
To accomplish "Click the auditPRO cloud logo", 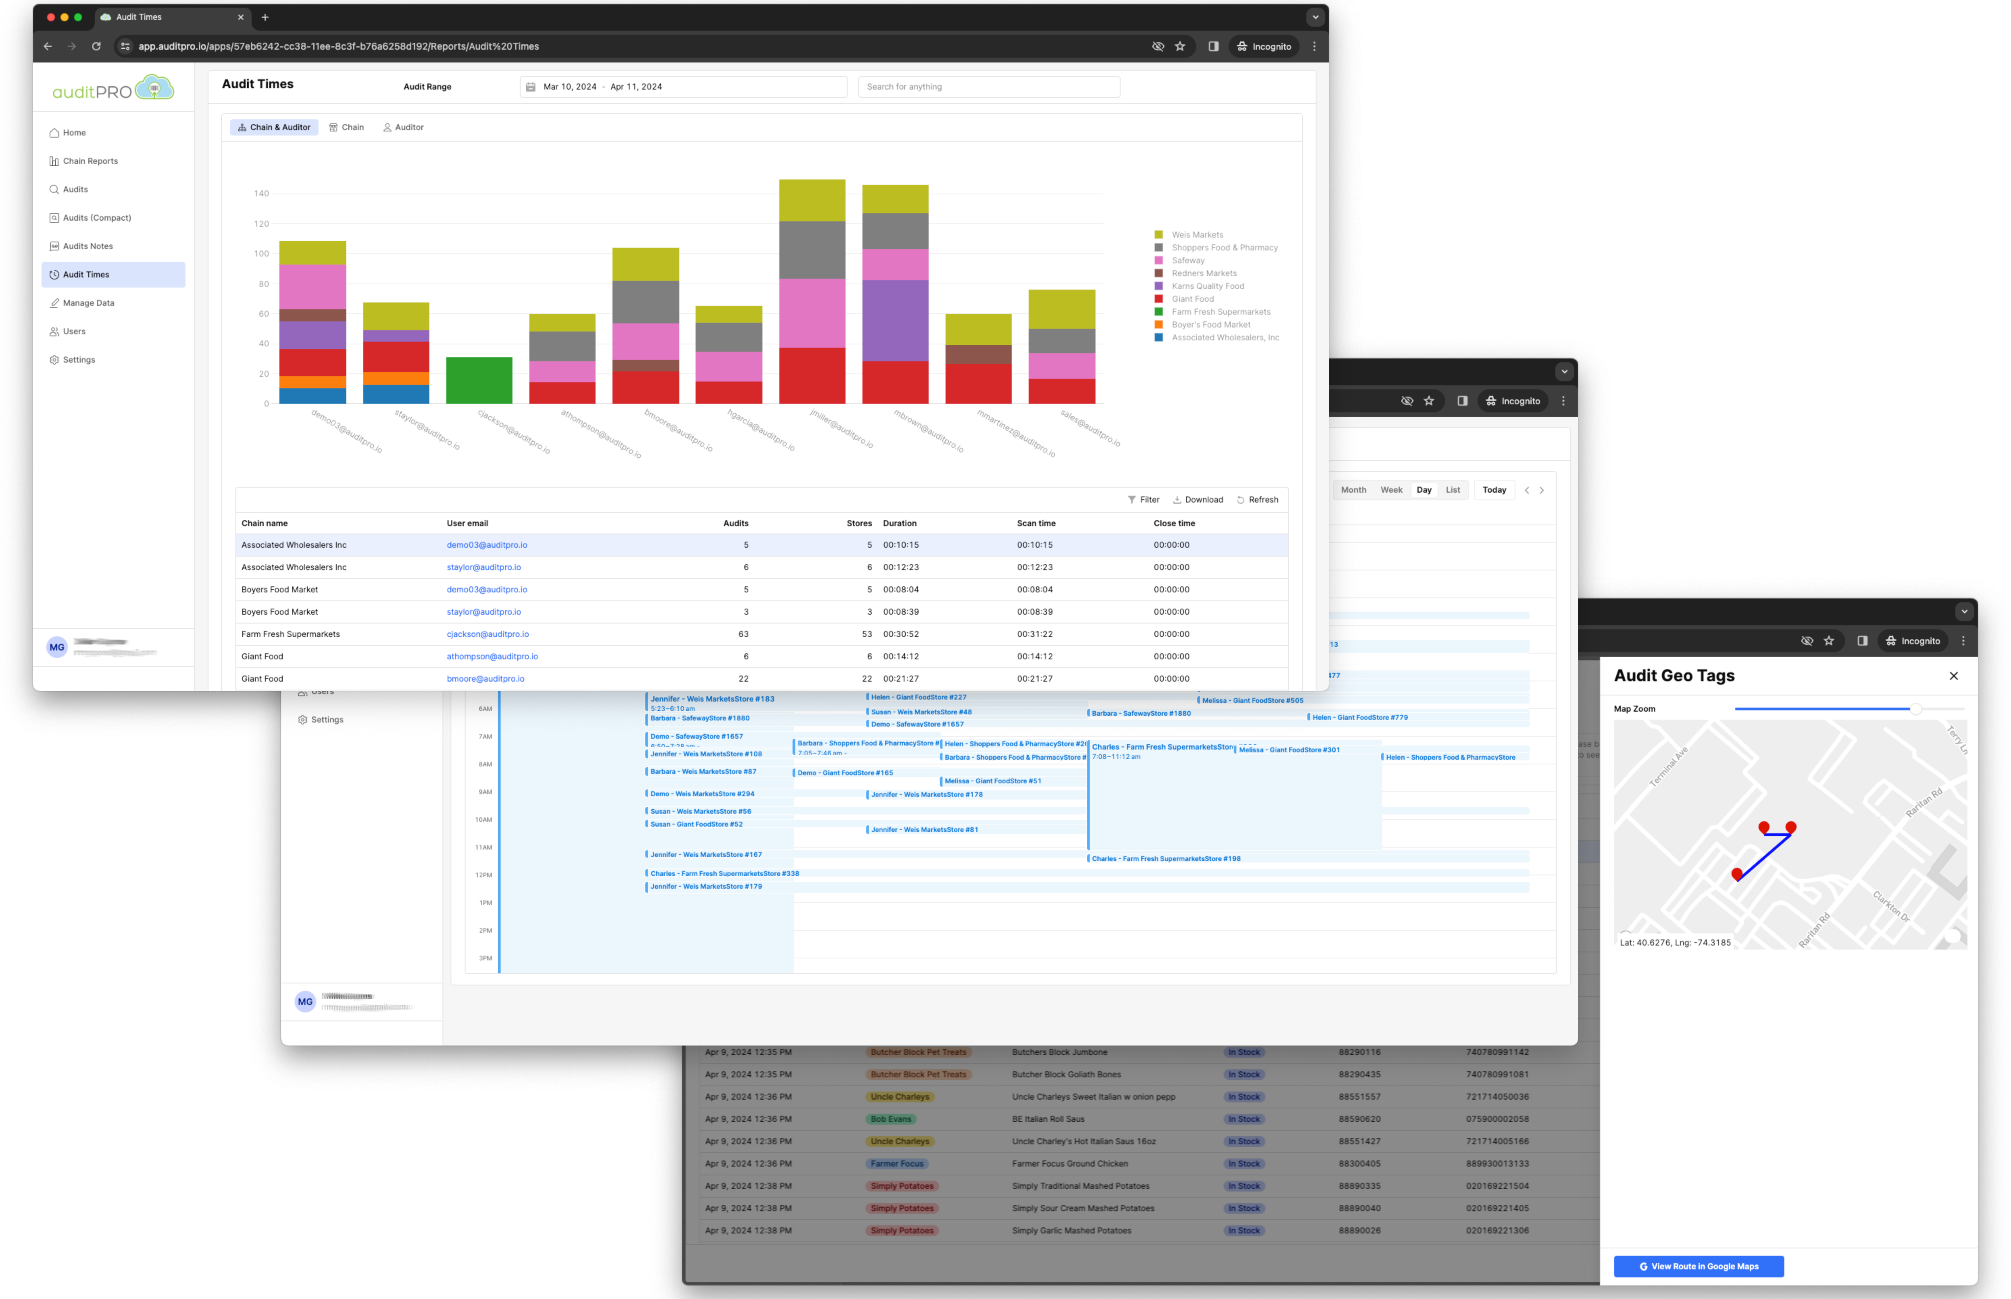I will (113, 89).
